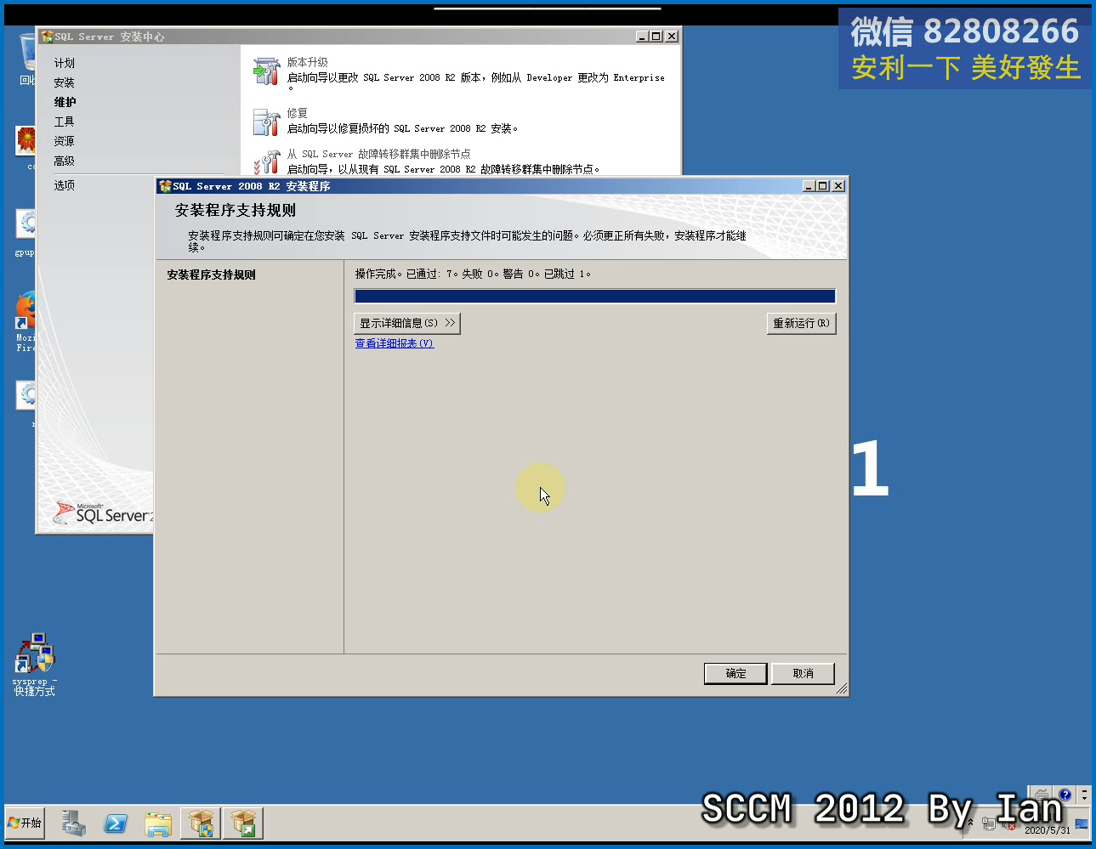Select 维护 in SQL Server 安装中心
This screenshot has height=849, width=1096.
[x=65, y=102]
